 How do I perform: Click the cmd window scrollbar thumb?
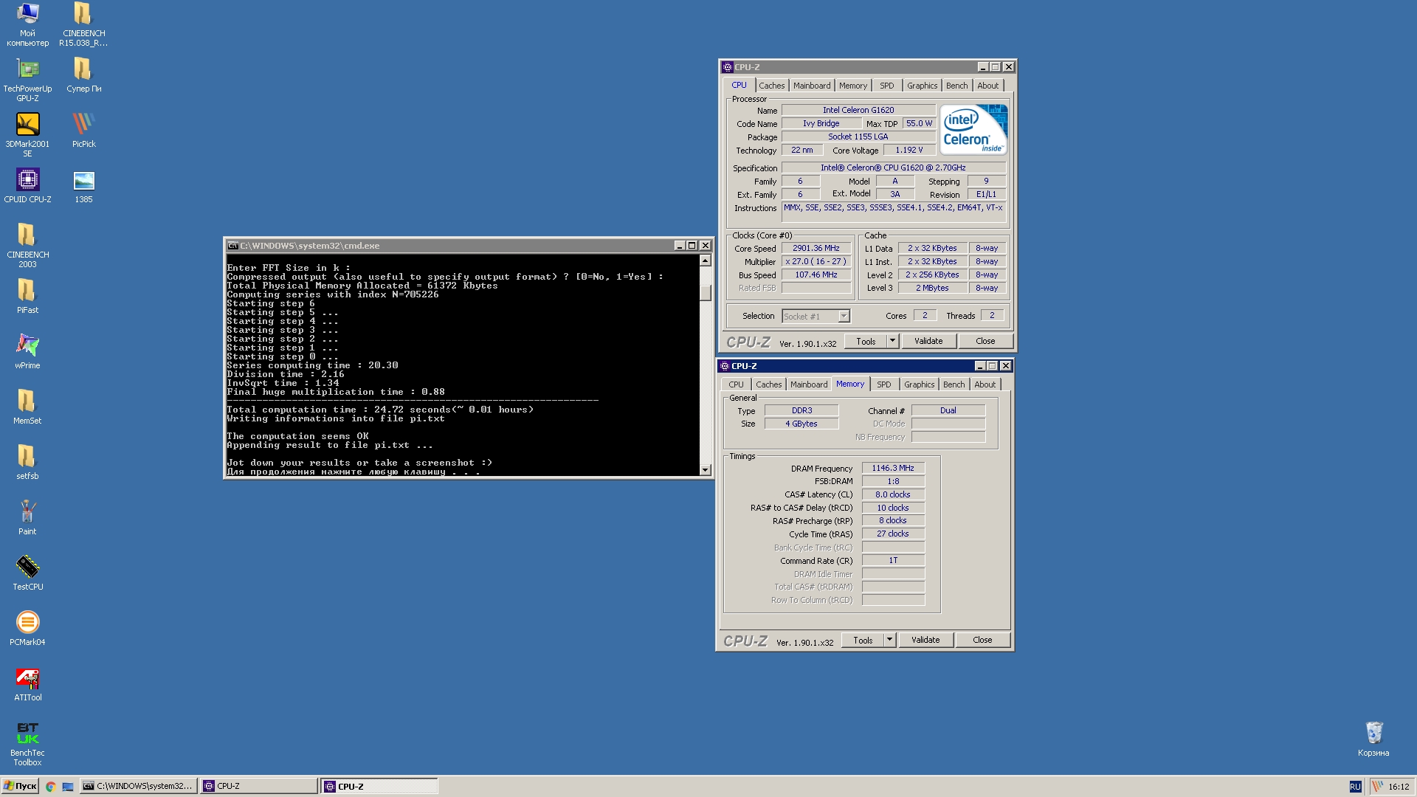pyautogui.click(x=705, y=293)
